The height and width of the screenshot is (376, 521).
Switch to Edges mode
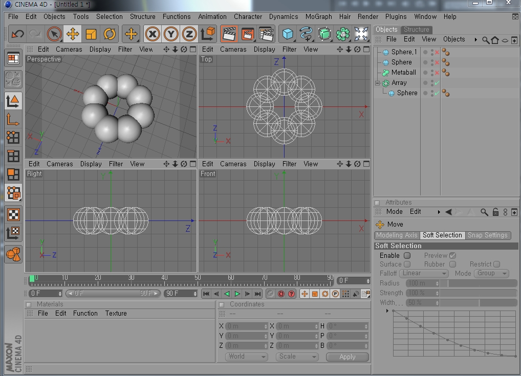13,156
